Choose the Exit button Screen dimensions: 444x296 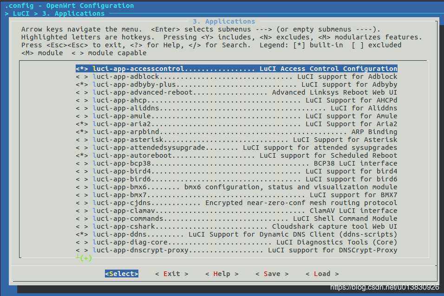pyautogui.click(x=171, y=274)
